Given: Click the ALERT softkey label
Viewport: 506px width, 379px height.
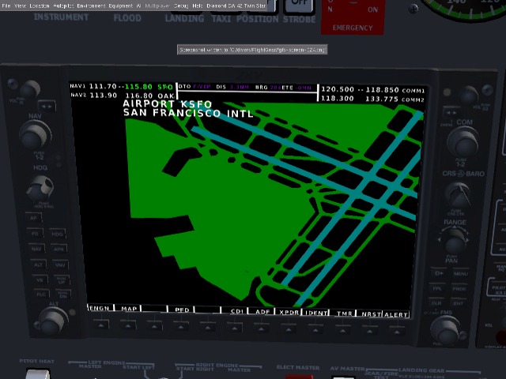Looking at the screenshot, I should tap(396, 314).
